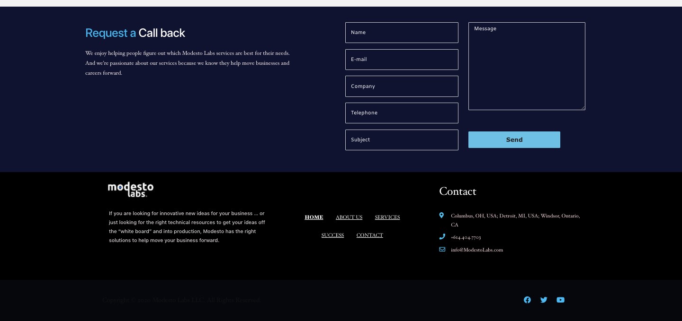The image size is (682, 321).
Task: Click the Subject input field
Action: click(402, 140)
